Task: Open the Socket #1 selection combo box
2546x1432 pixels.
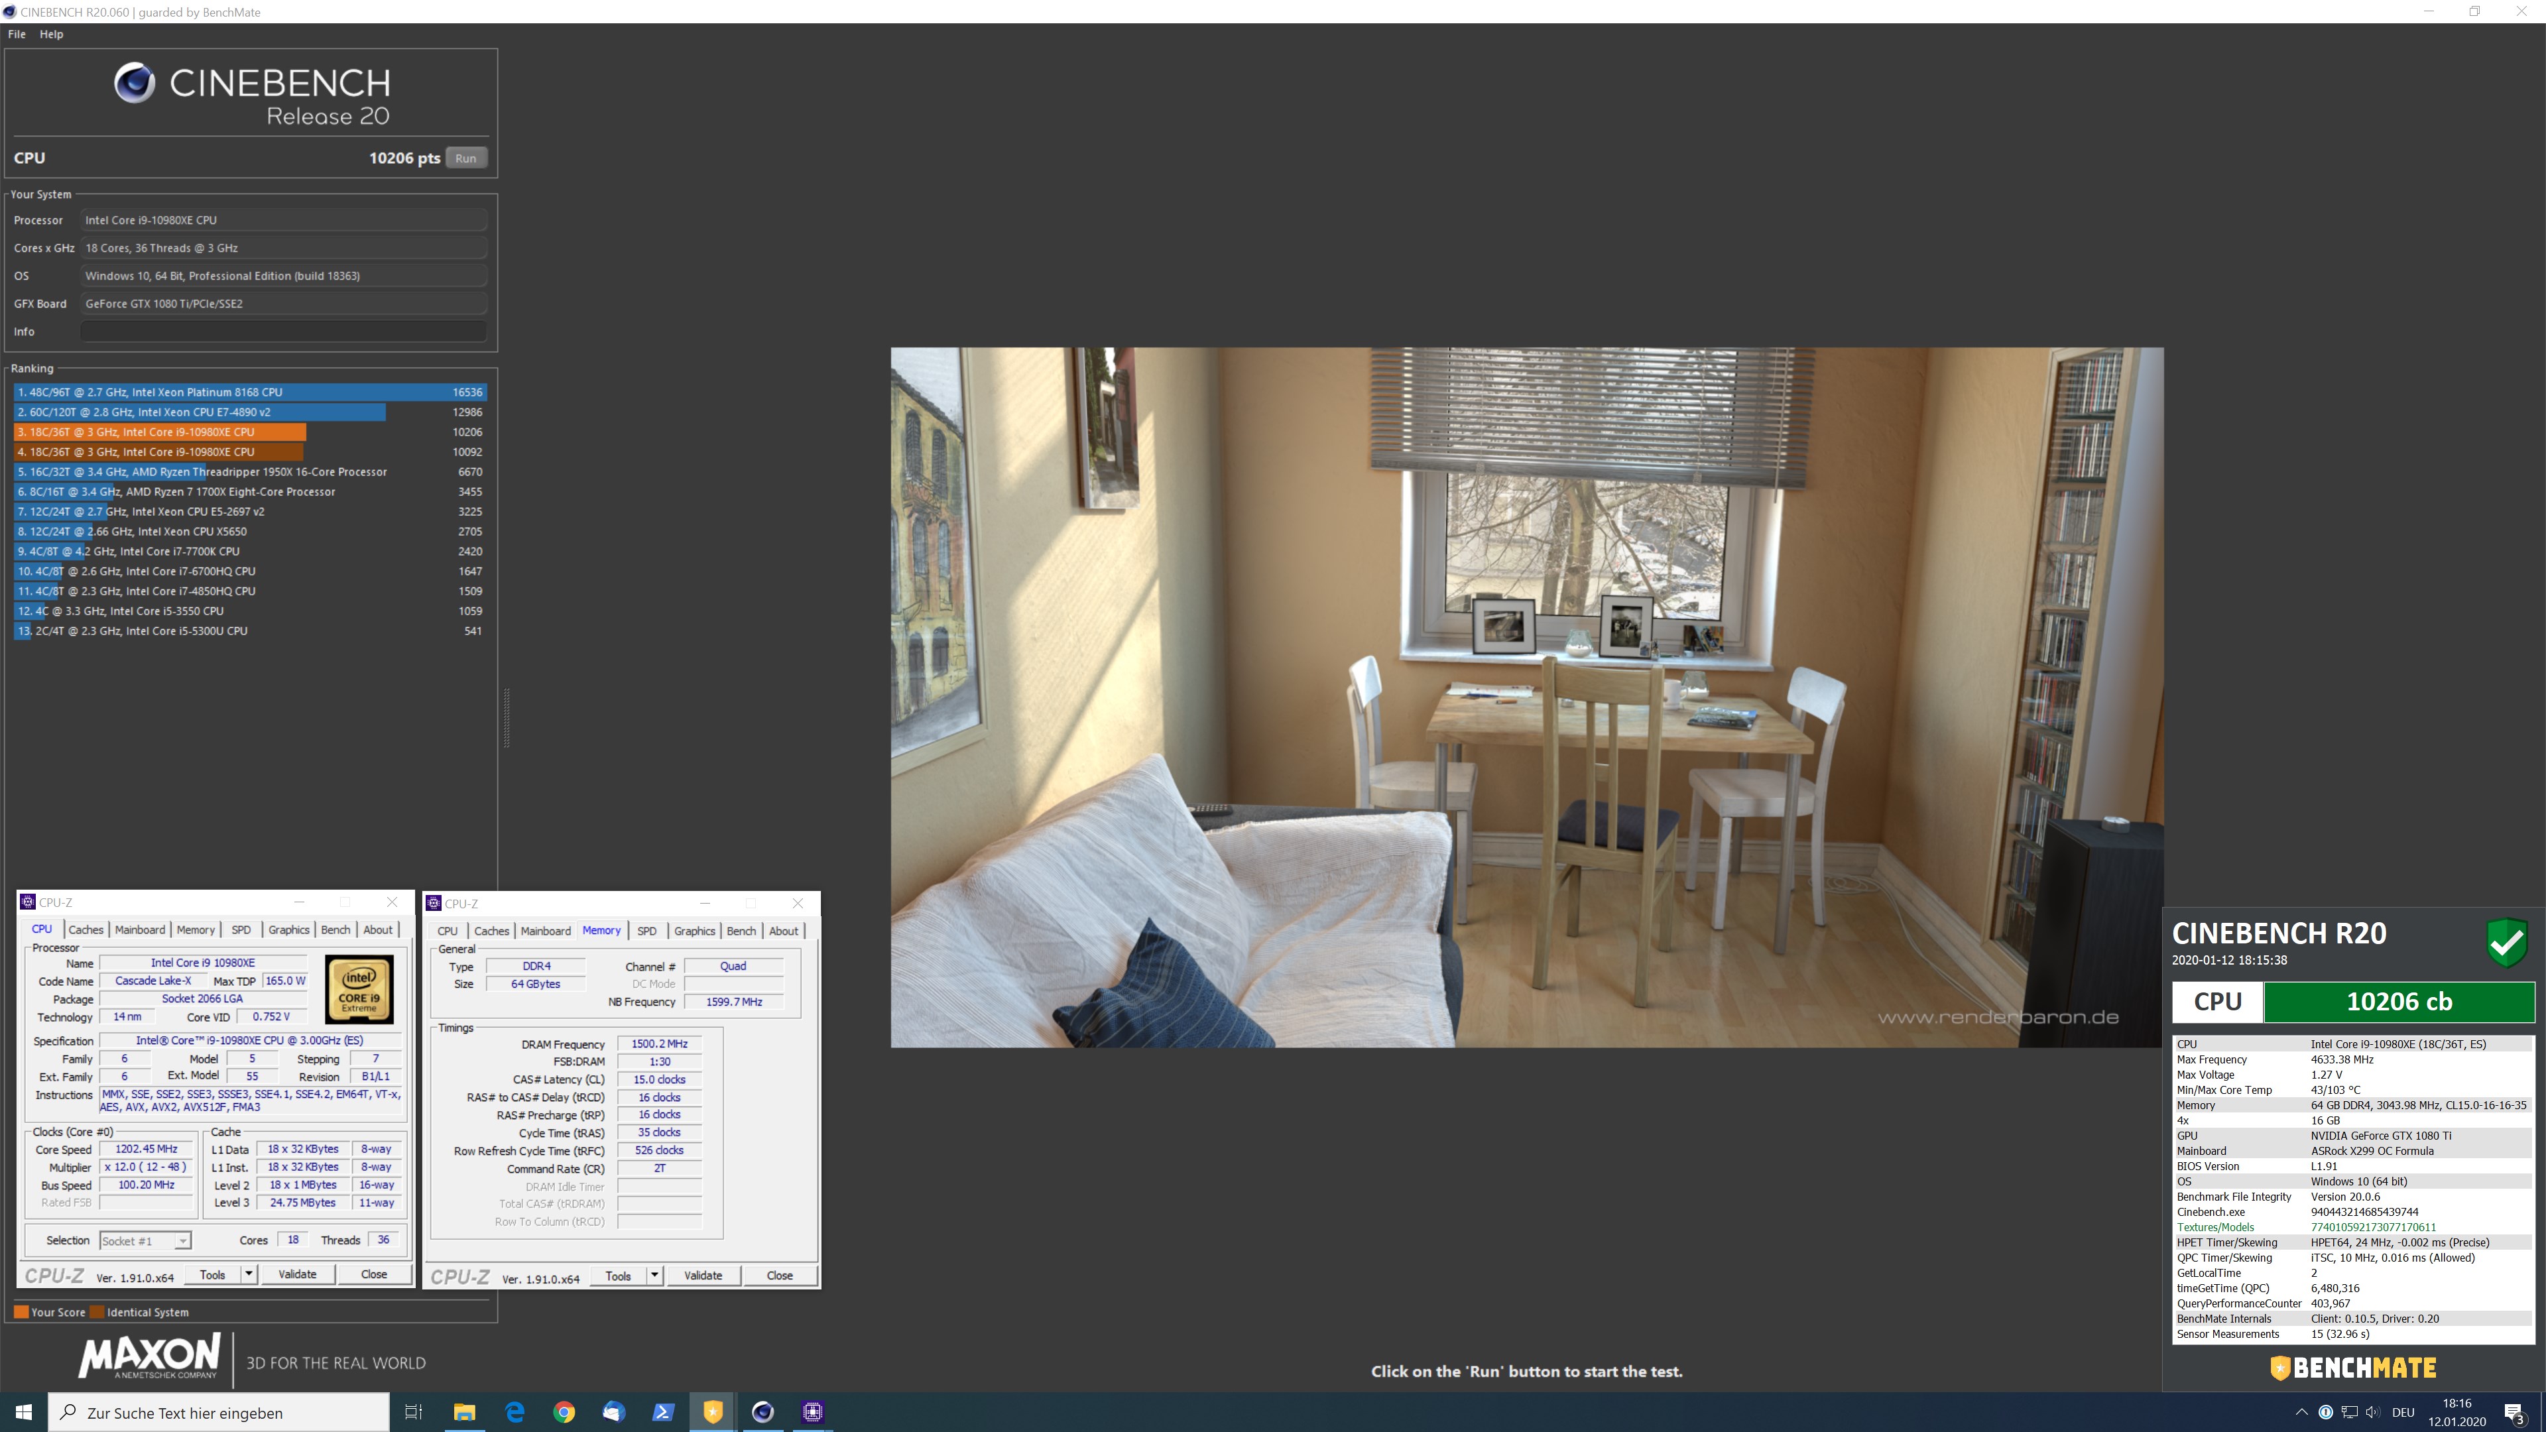Action: [x=145, y=1240]
